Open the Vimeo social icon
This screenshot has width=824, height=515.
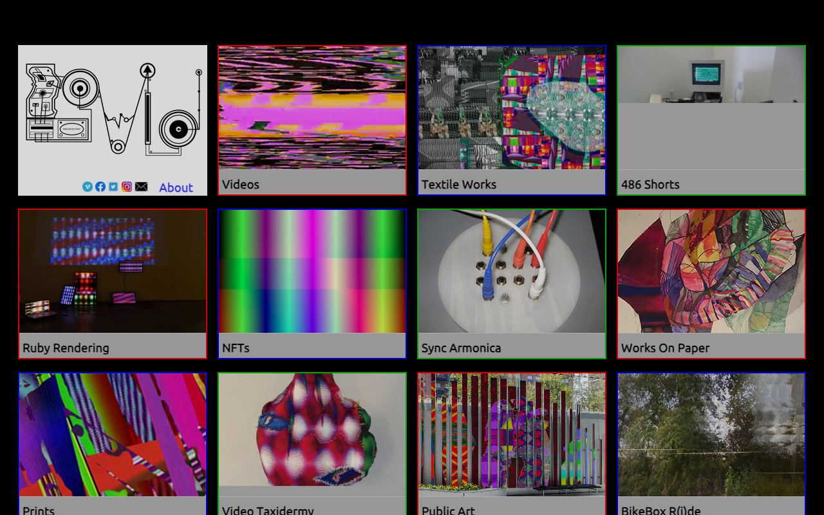88,187
